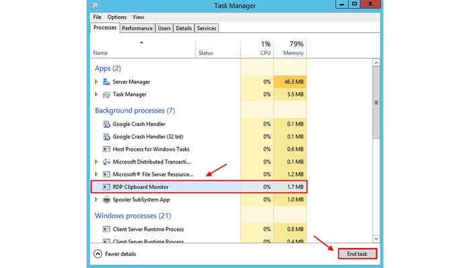Select the Processes tab
This screenshot has height=268, width=470.
click(x=105, y=27)
